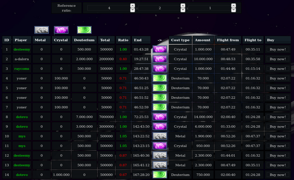Open player raycoms' name link

[22, 68]
